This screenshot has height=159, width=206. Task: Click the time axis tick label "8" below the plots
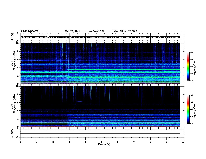(x=150, y=142)
